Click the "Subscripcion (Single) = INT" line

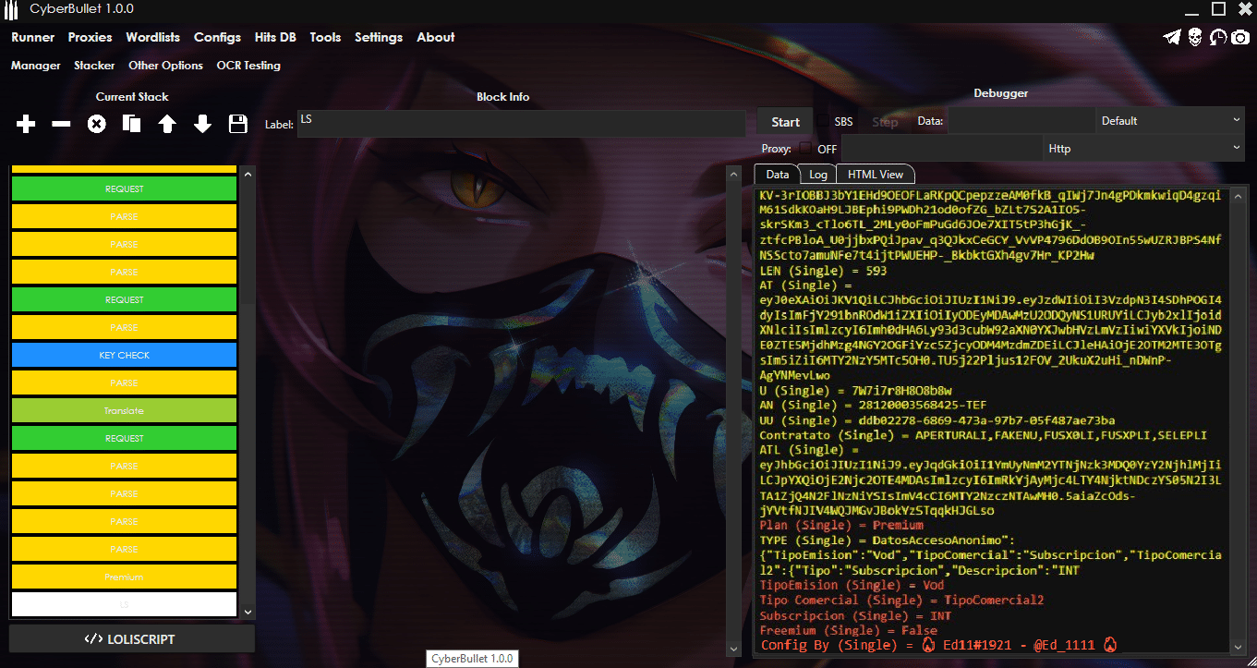click(x=855, y=615)
